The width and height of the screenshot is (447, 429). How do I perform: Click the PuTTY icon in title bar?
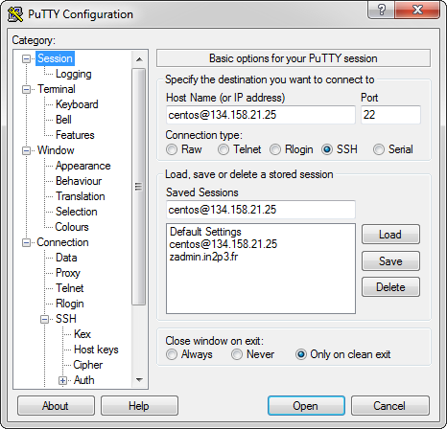pyautogui.click(x=15, y=14)
